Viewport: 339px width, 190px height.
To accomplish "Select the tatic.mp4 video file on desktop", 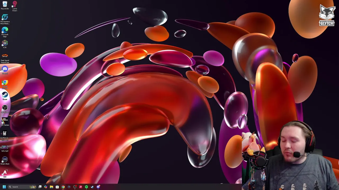I will 5,148.
